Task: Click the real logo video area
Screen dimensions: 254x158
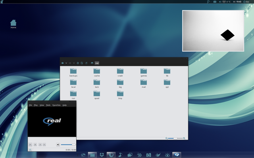Action: (x=52, y=122)
